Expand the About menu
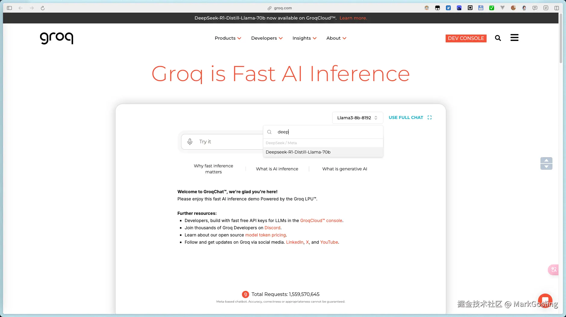566x317 pixels. click(336, 38)
